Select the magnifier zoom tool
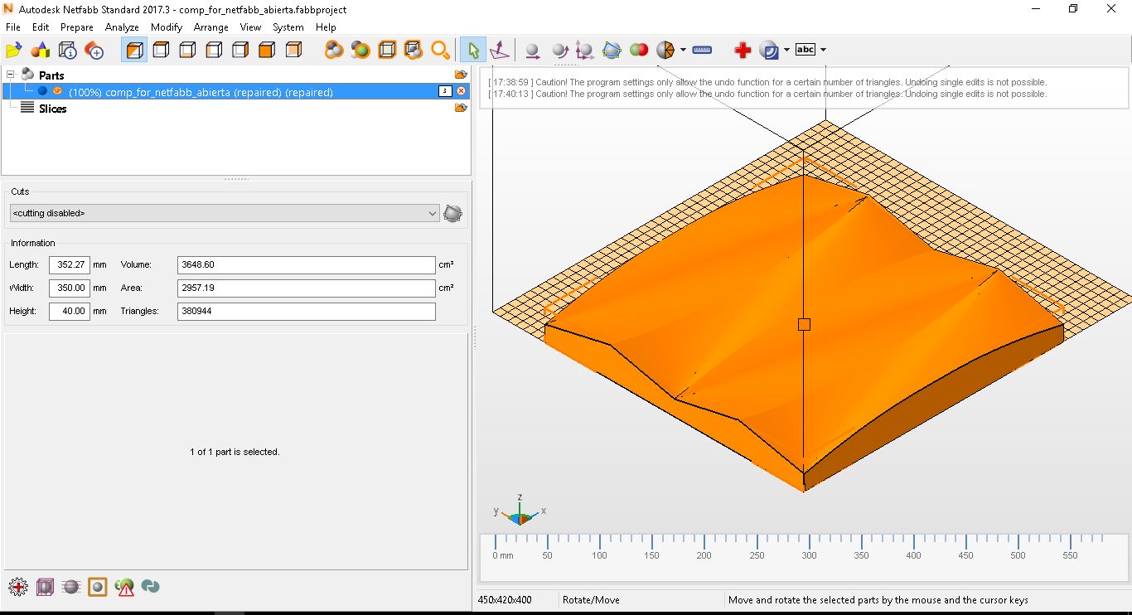The height and width of the screenshot is (615, 1132). 440,51
